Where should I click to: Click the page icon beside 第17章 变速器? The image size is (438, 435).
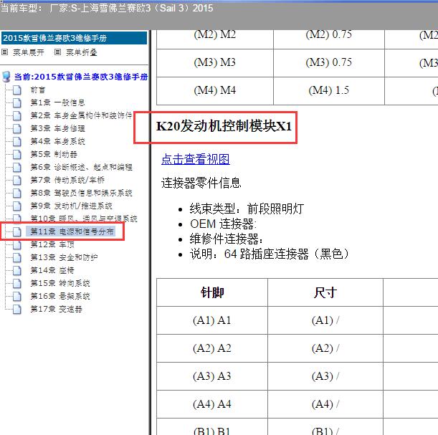(17, 310)
